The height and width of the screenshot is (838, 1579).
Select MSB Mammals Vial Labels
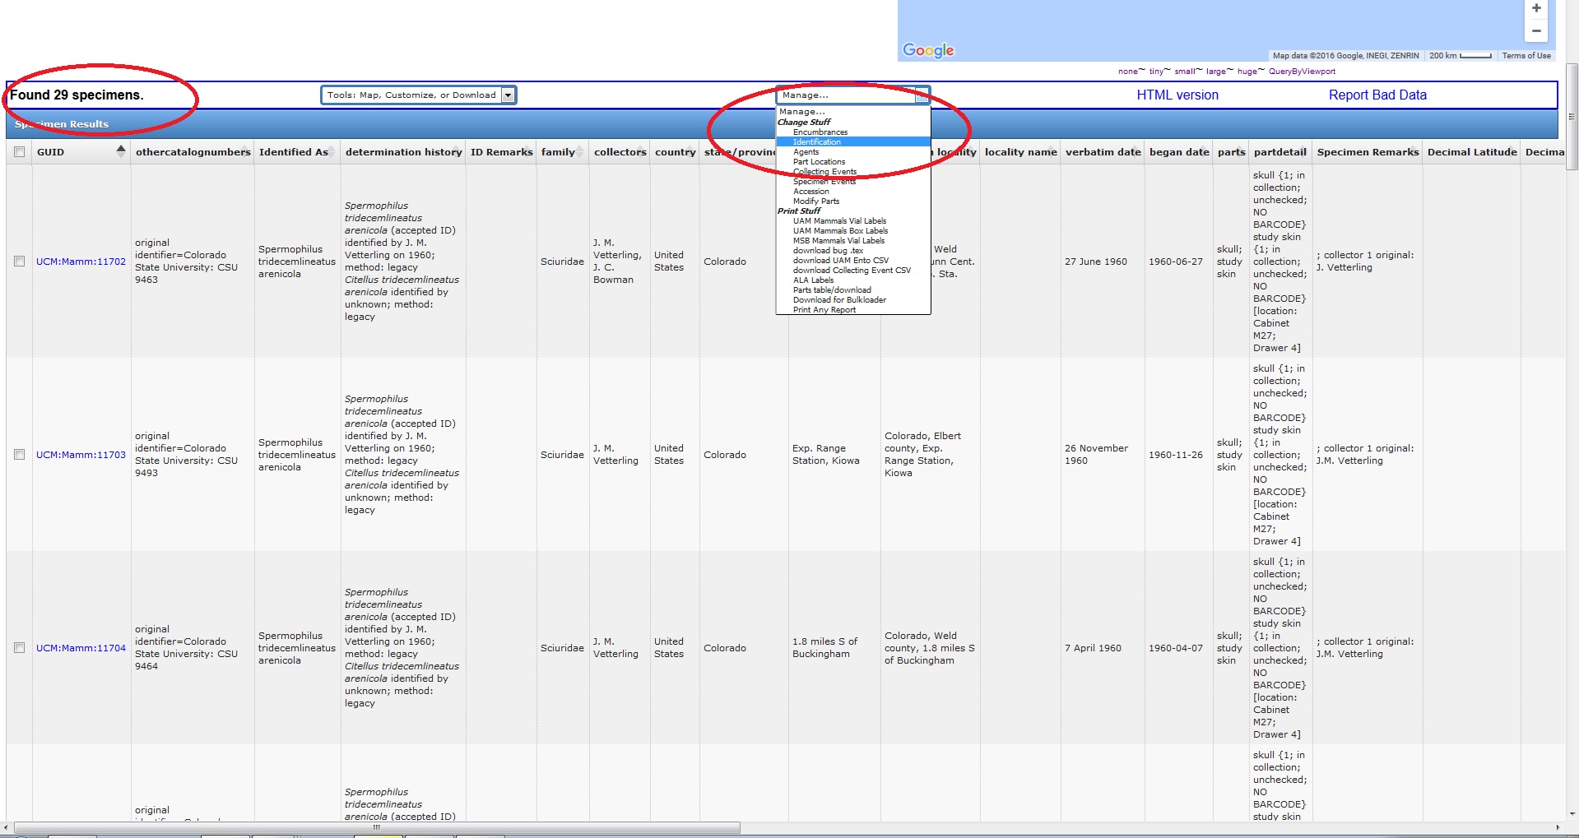pos(838,241)
